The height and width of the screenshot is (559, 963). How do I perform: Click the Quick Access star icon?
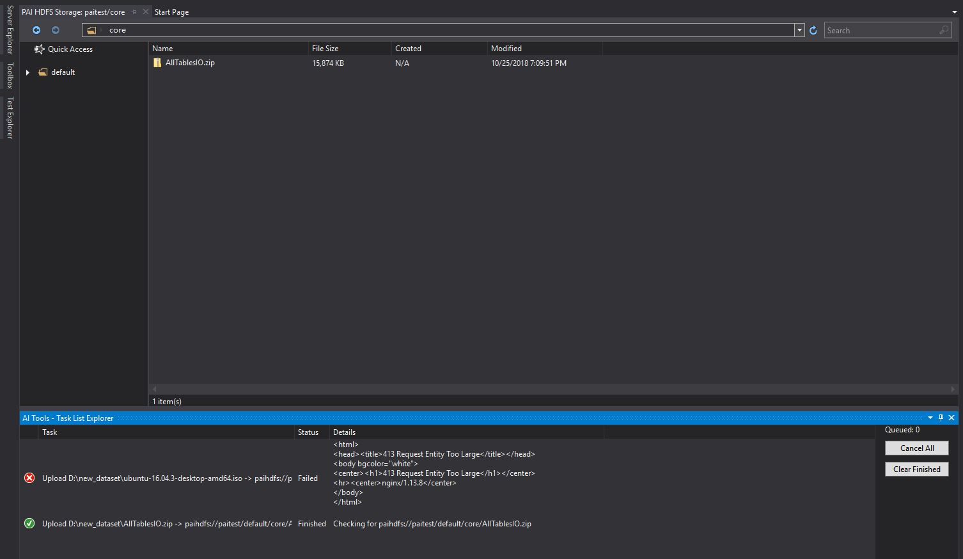(x=39, y=49)
